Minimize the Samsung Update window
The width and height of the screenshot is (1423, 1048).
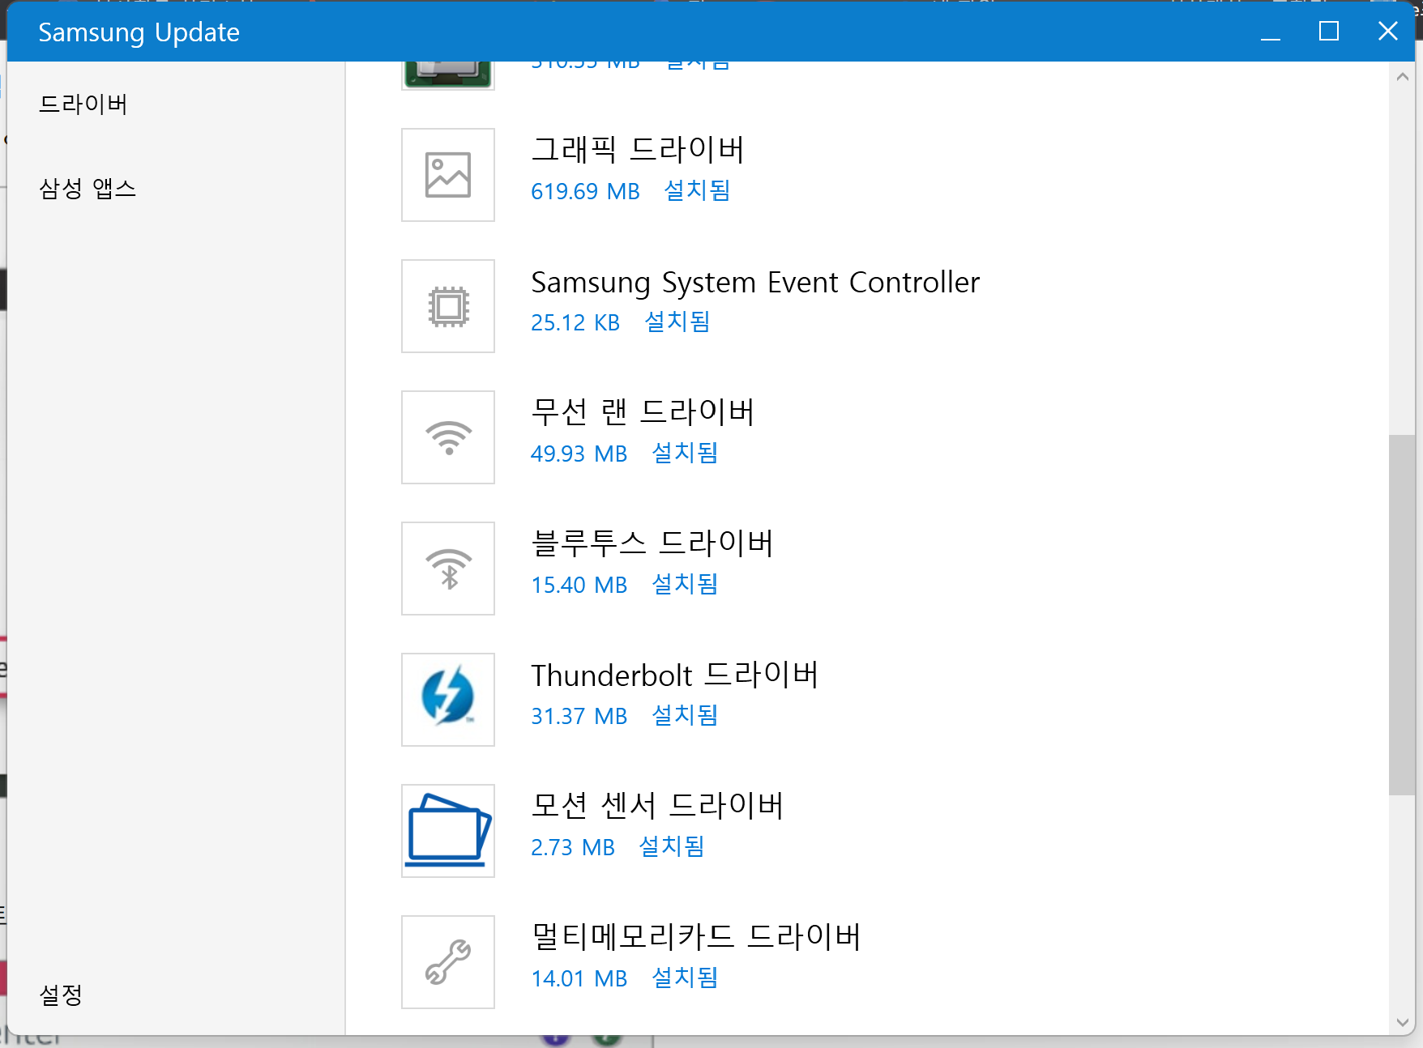(x=1271, y=32)
